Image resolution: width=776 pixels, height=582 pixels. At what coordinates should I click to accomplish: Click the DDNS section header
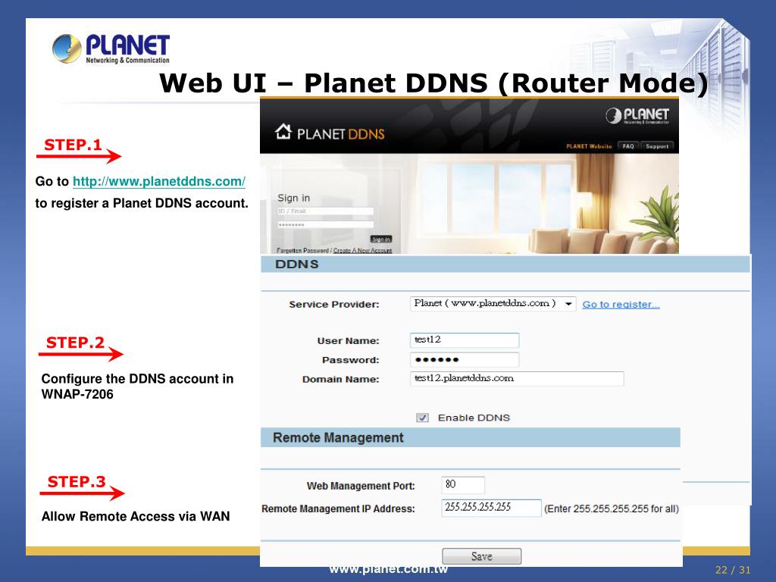click(x=505, y=264)
